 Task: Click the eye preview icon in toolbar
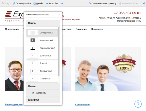click(x=62, y=4)
